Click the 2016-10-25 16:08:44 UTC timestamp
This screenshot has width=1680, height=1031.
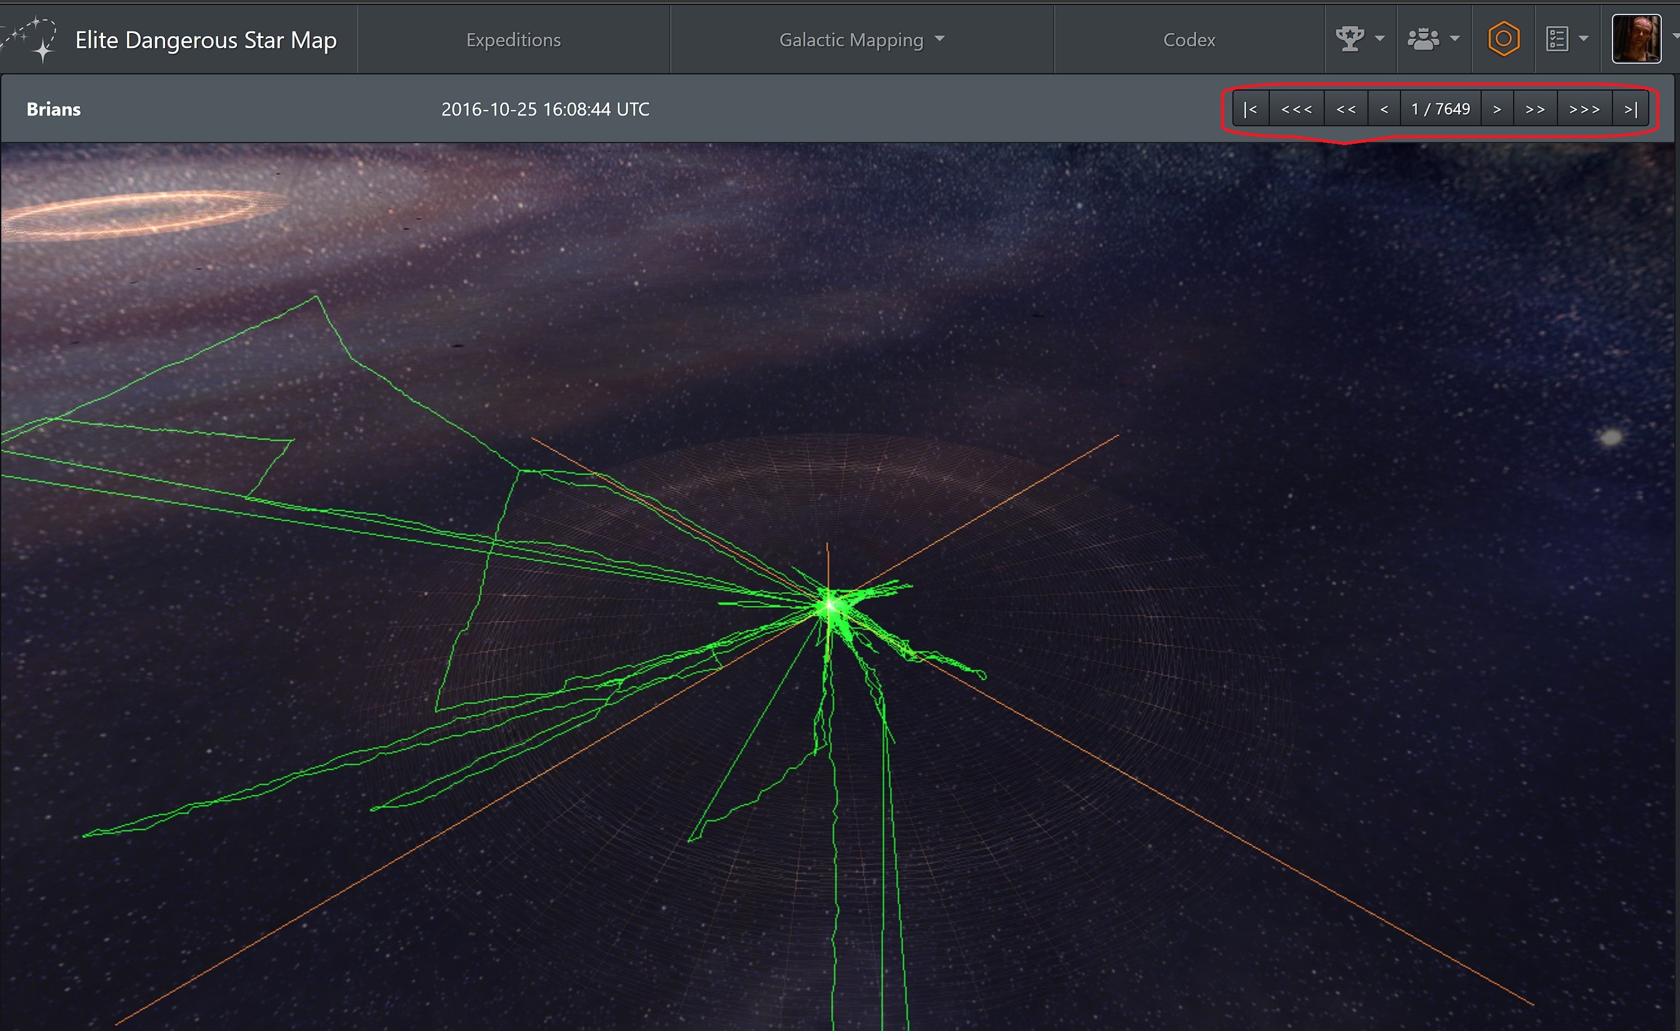click(545, 109)
